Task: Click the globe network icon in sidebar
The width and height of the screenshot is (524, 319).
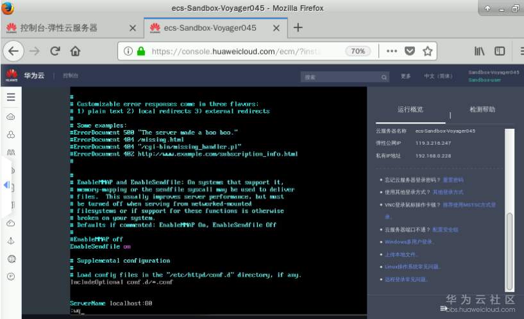Action: [12, 259]
